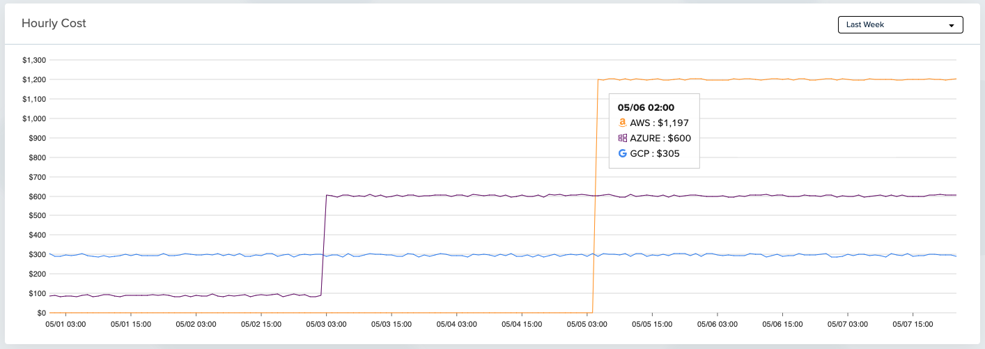Click the AZURE : $600 tooltip value

pos(660,138)
